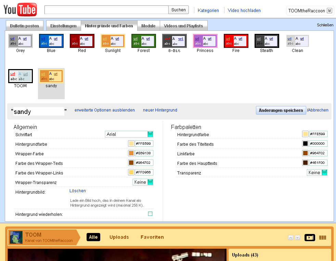Click the YouTube search input field
Viewport: 336px width, 261px height.
106,10
